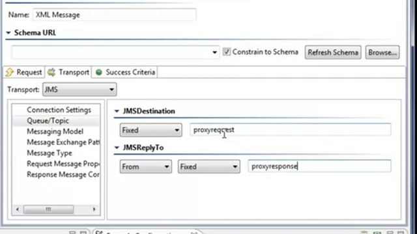Image resolution: width=417 pixels, height=234 pixels.
Task: Collapse the JMSDestination section
Action: pos(117,111)
